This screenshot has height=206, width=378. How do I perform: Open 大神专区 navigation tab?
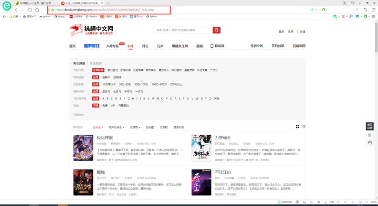(x=112, y=46)
